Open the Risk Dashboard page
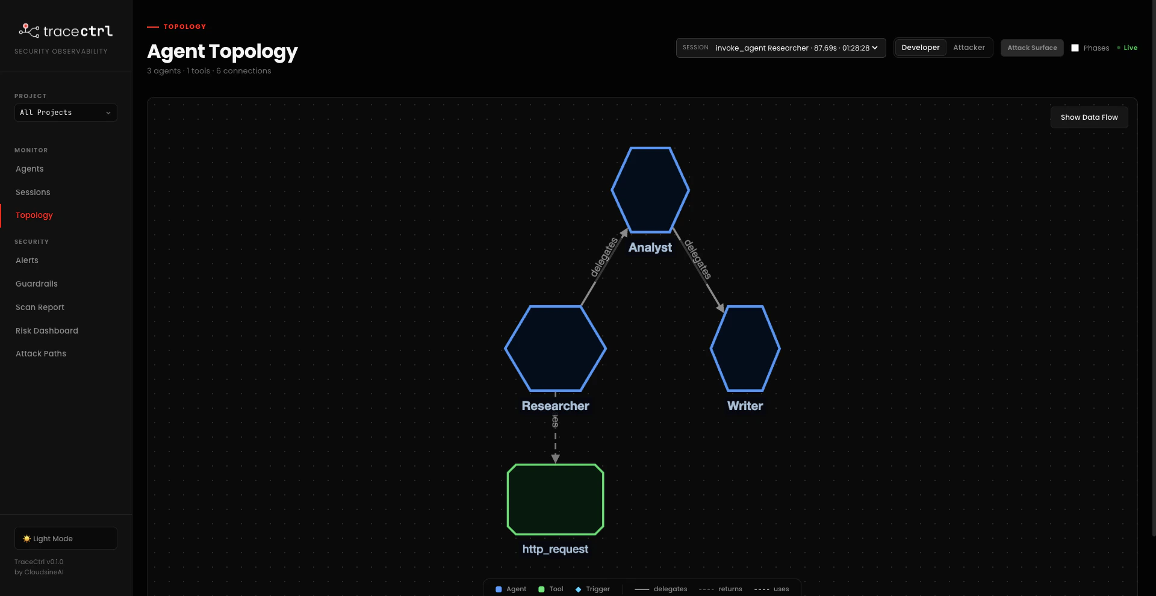 pyautogui.click(x=47, y=331)
